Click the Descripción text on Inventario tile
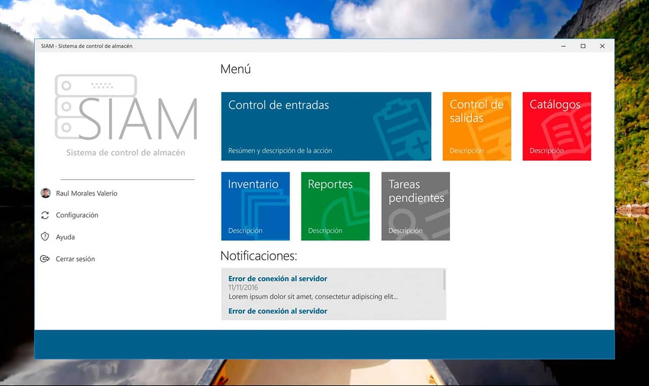The width and height of the screenshot is (649, 386). 245,231
